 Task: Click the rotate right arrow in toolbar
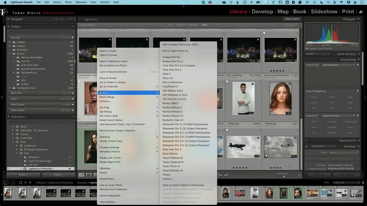[226, 175]
